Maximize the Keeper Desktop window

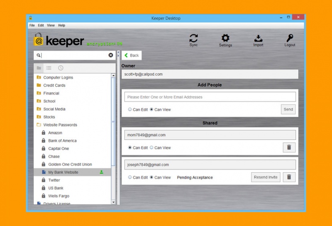tap(288, 17)
